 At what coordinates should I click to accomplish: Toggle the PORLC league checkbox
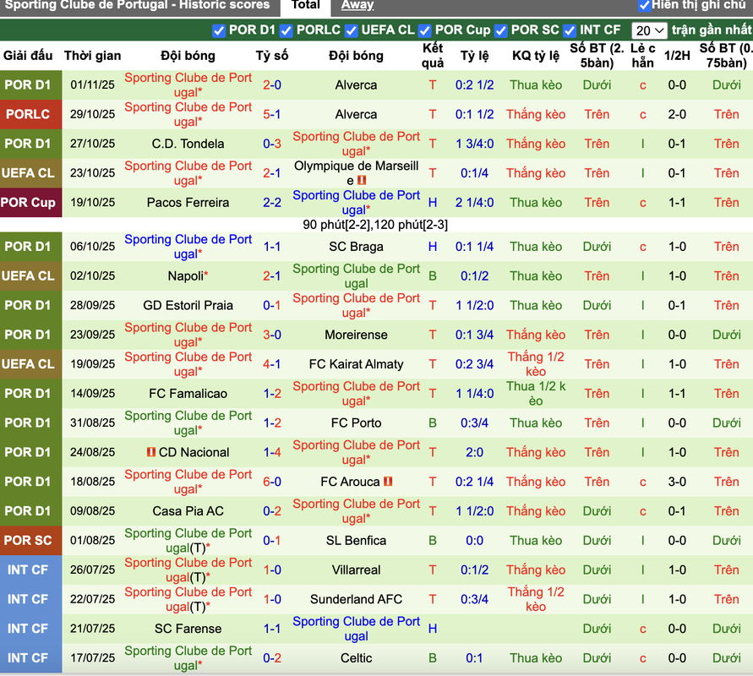point(286,30)
